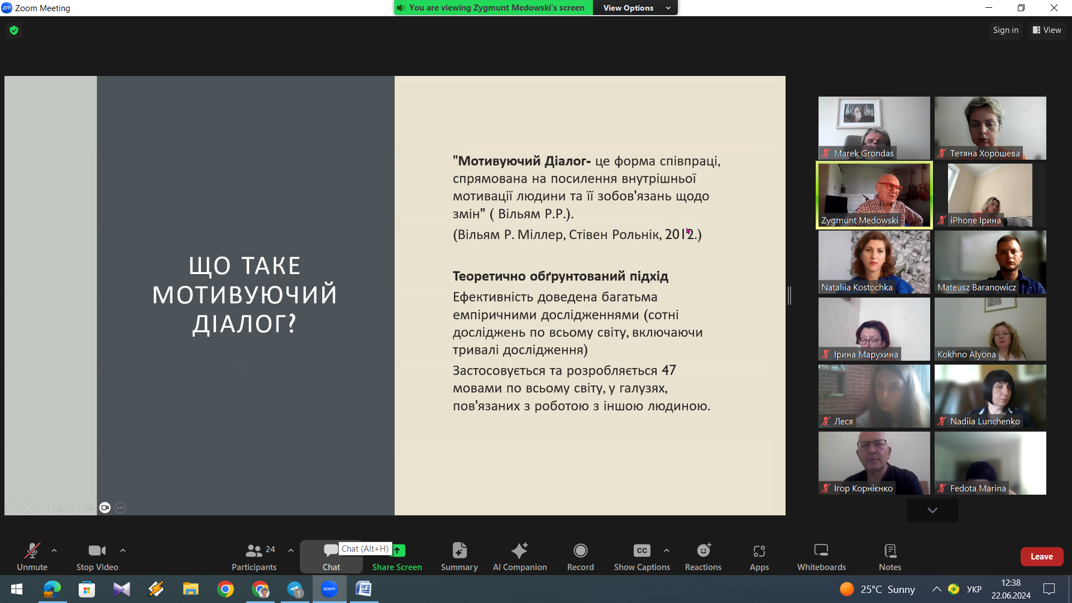Open the Notes panel

[x=889, y=557]
